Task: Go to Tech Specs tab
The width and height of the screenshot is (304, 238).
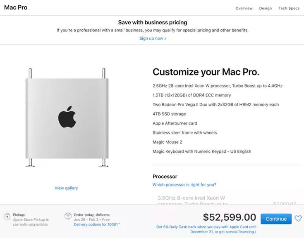Action: 289,8
